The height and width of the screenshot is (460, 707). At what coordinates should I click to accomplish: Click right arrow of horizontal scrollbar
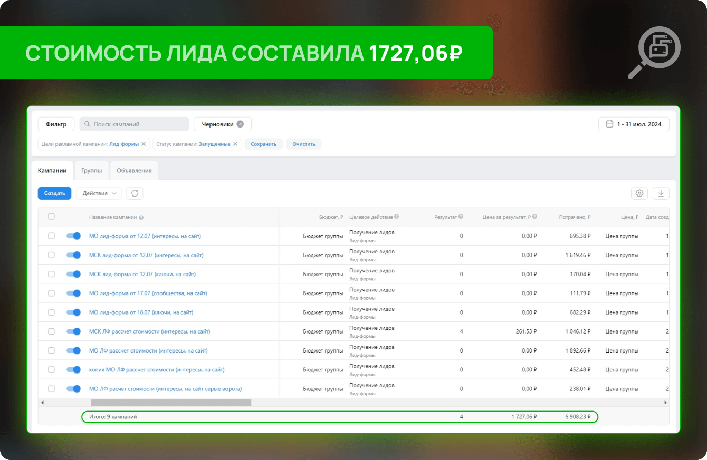665,403
